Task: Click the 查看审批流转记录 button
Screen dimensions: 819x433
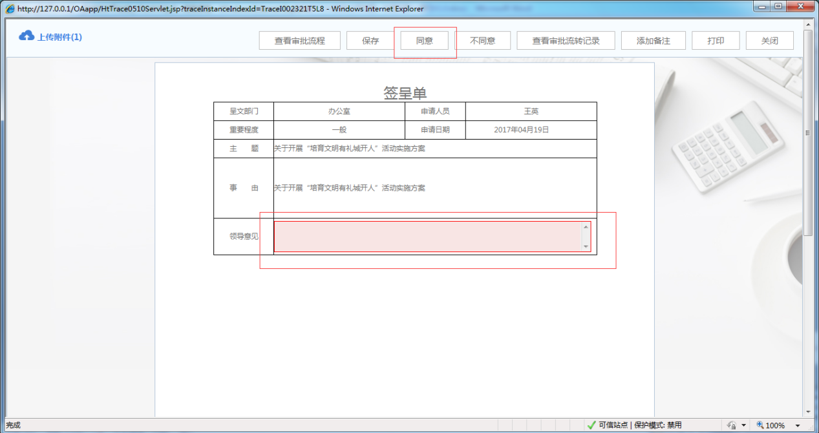Action: (566, 40)
